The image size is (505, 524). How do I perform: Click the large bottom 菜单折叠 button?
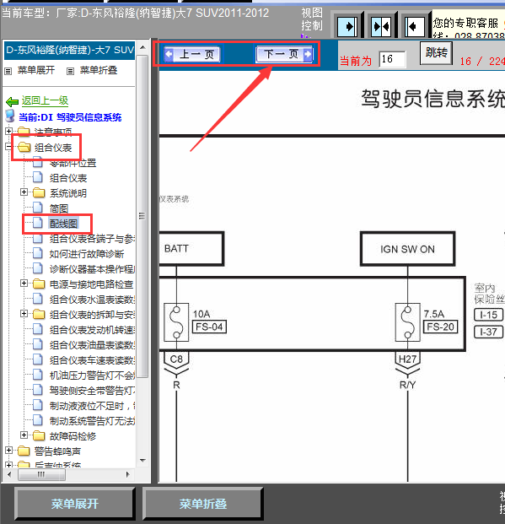(203, 504)
